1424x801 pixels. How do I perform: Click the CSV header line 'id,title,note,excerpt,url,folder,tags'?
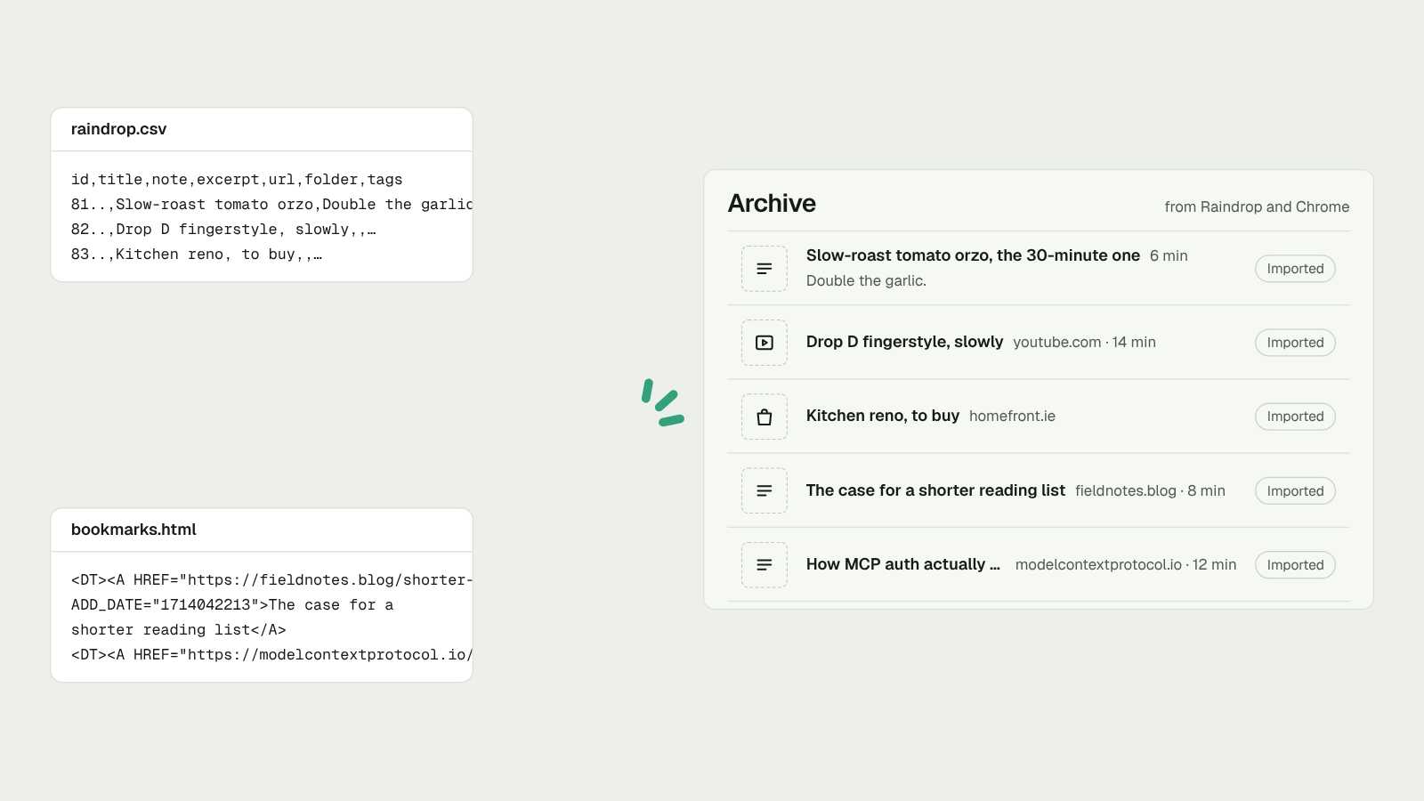pos(237,180)
